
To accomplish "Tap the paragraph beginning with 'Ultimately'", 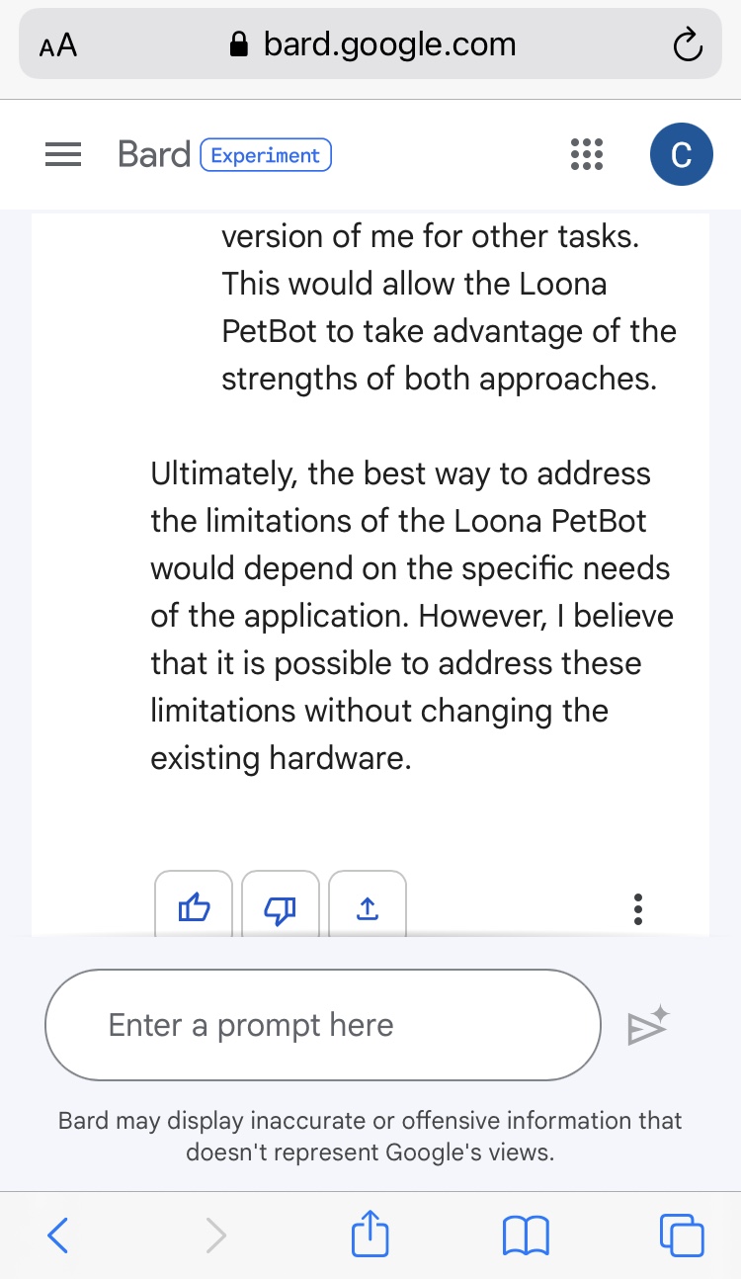I will click(x=412, y=616).
